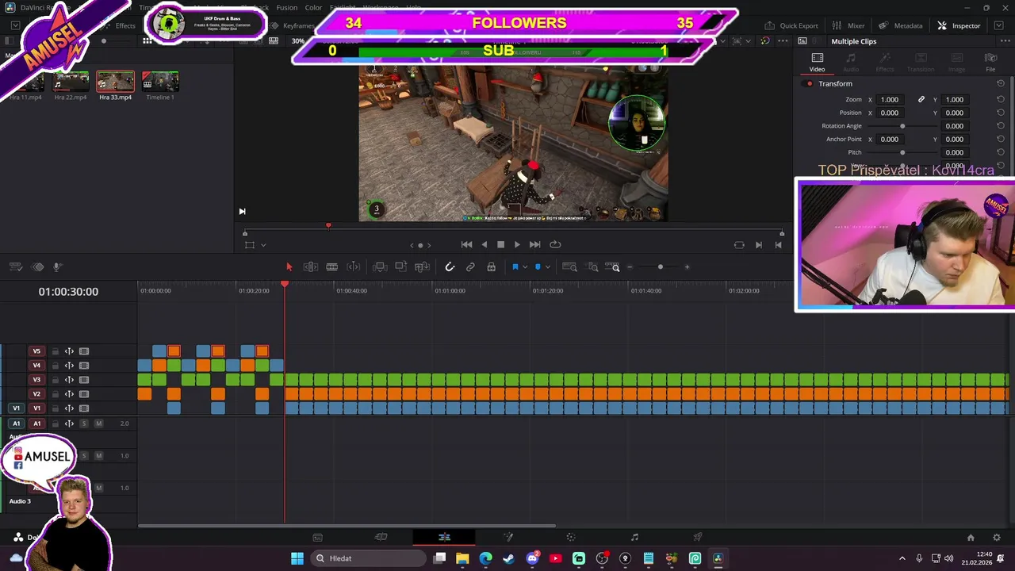The image size is (1015, 571).
Task: Jump to first frame in viewer
Action: [x=466, y=245]
